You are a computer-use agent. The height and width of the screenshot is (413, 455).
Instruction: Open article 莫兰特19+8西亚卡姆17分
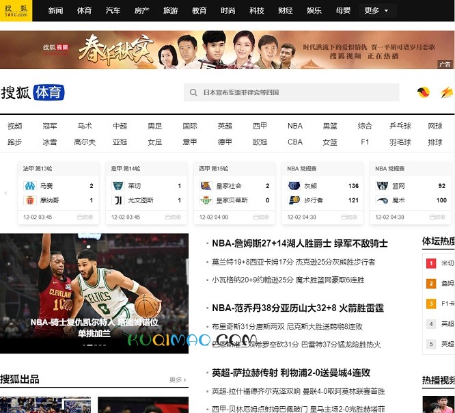tap(293, 262)
